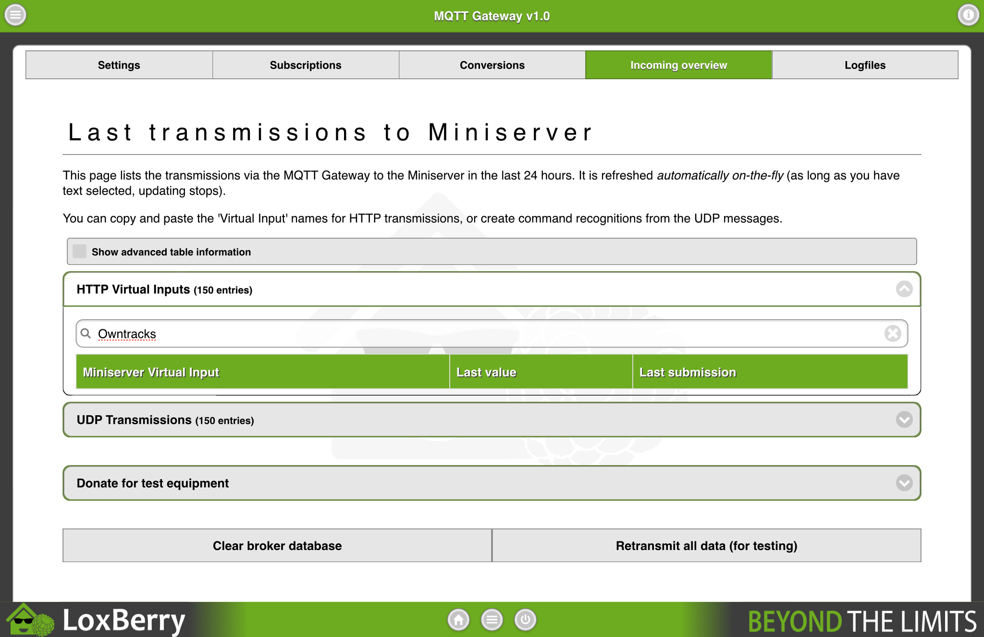Click into the Owntracks filter field
This screenshot has height=637, width=984.
pos(480,334)
